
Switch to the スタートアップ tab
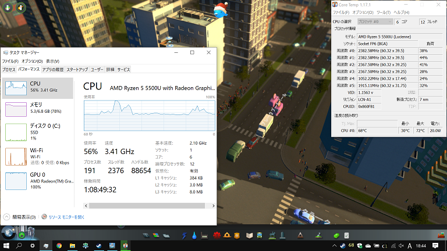[77, 70]
